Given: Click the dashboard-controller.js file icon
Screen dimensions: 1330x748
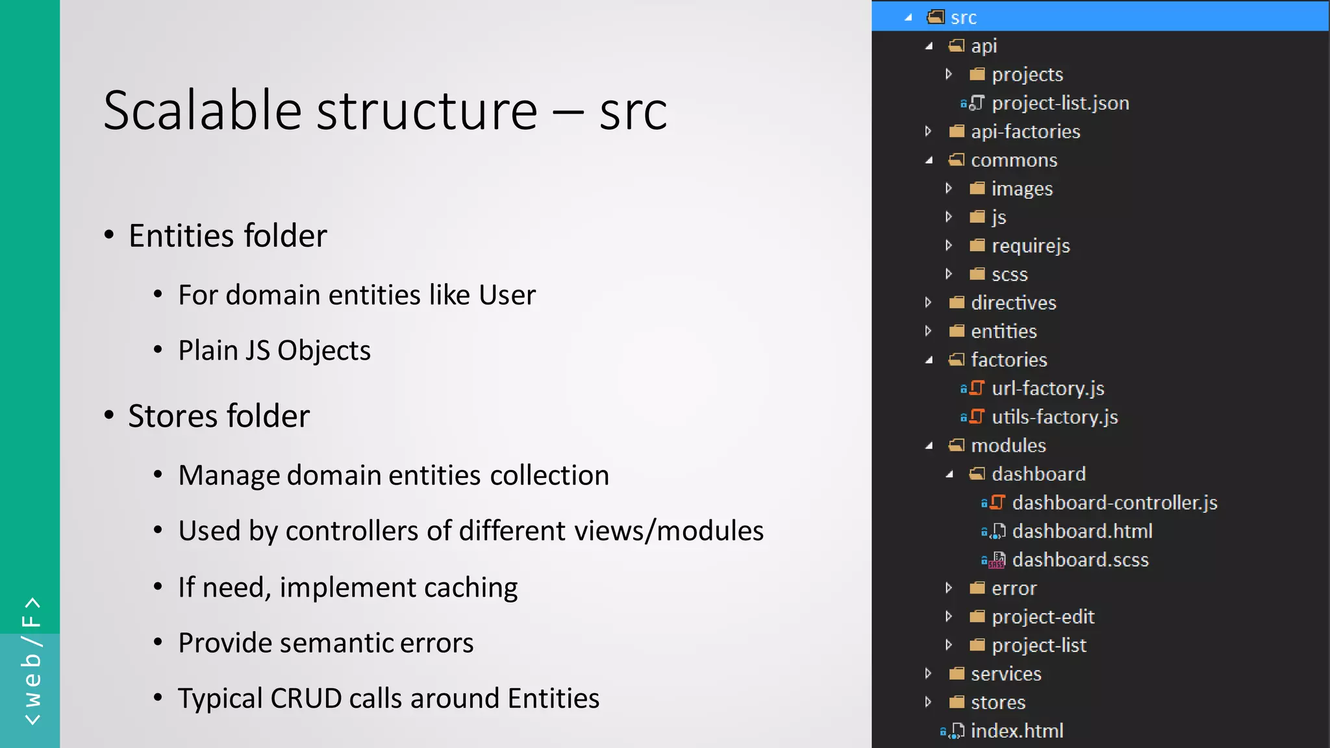Looking at the screenshot, I should 997,503.
